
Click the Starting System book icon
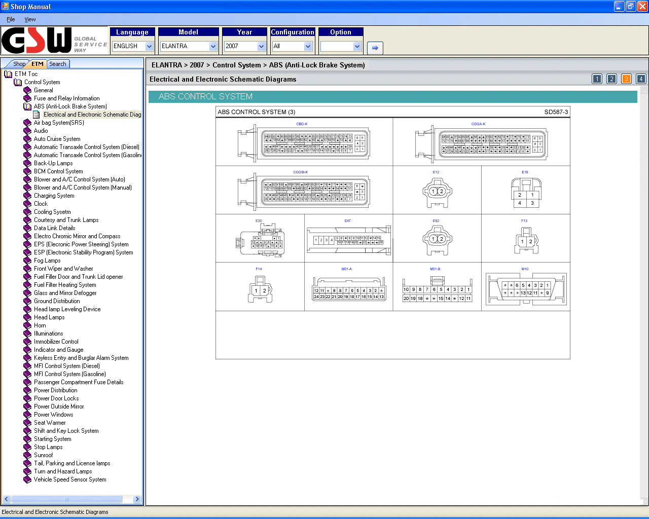tap(27, 439)
